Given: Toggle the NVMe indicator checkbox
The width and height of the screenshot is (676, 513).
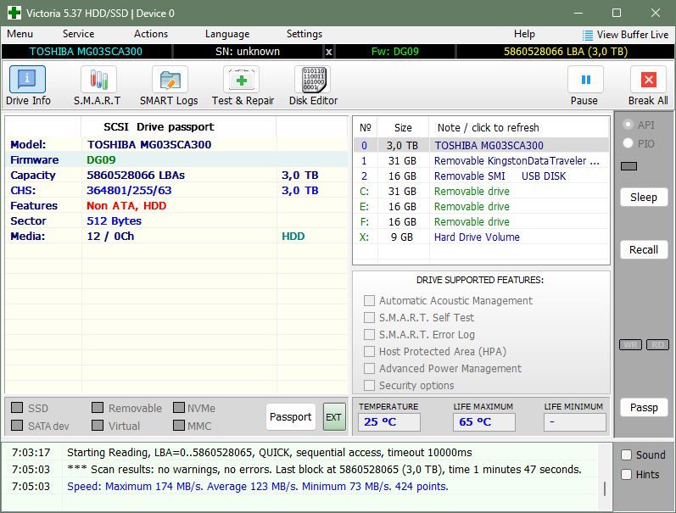Looking at the screenshot, I should click(x=179, y=408).
